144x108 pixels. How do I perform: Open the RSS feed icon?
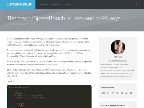point(108,93)
